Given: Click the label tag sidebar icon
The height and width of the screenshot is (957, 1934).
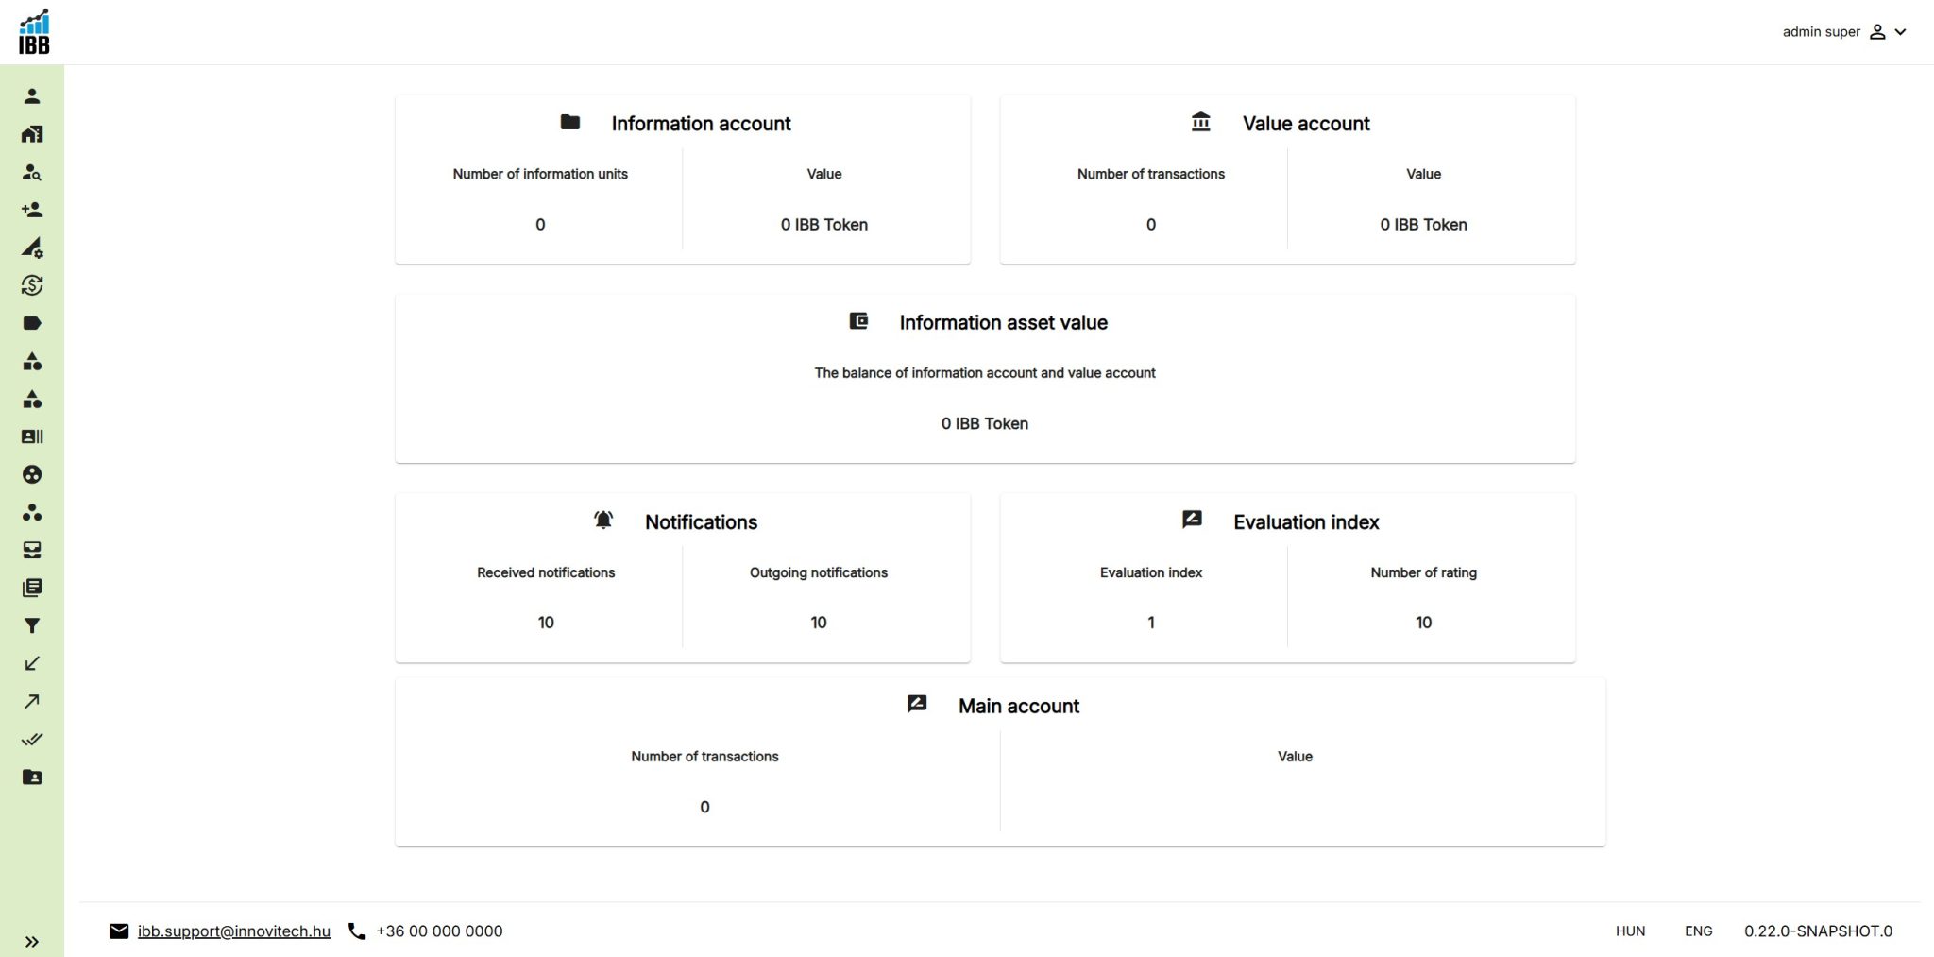Looking at the screenshot, I should (x=32, y=323).
